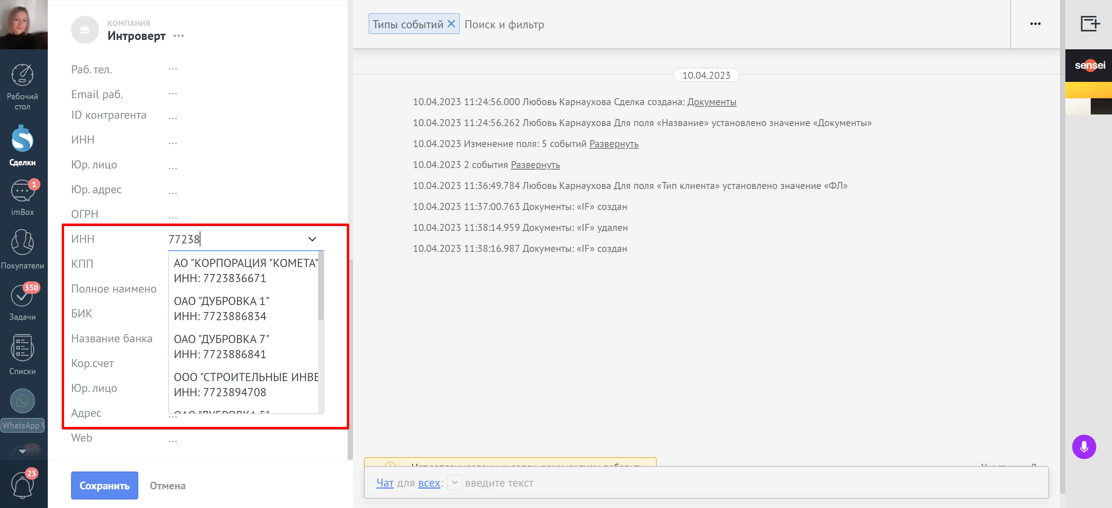Remove Типы событий filter tag

(451, 24)
